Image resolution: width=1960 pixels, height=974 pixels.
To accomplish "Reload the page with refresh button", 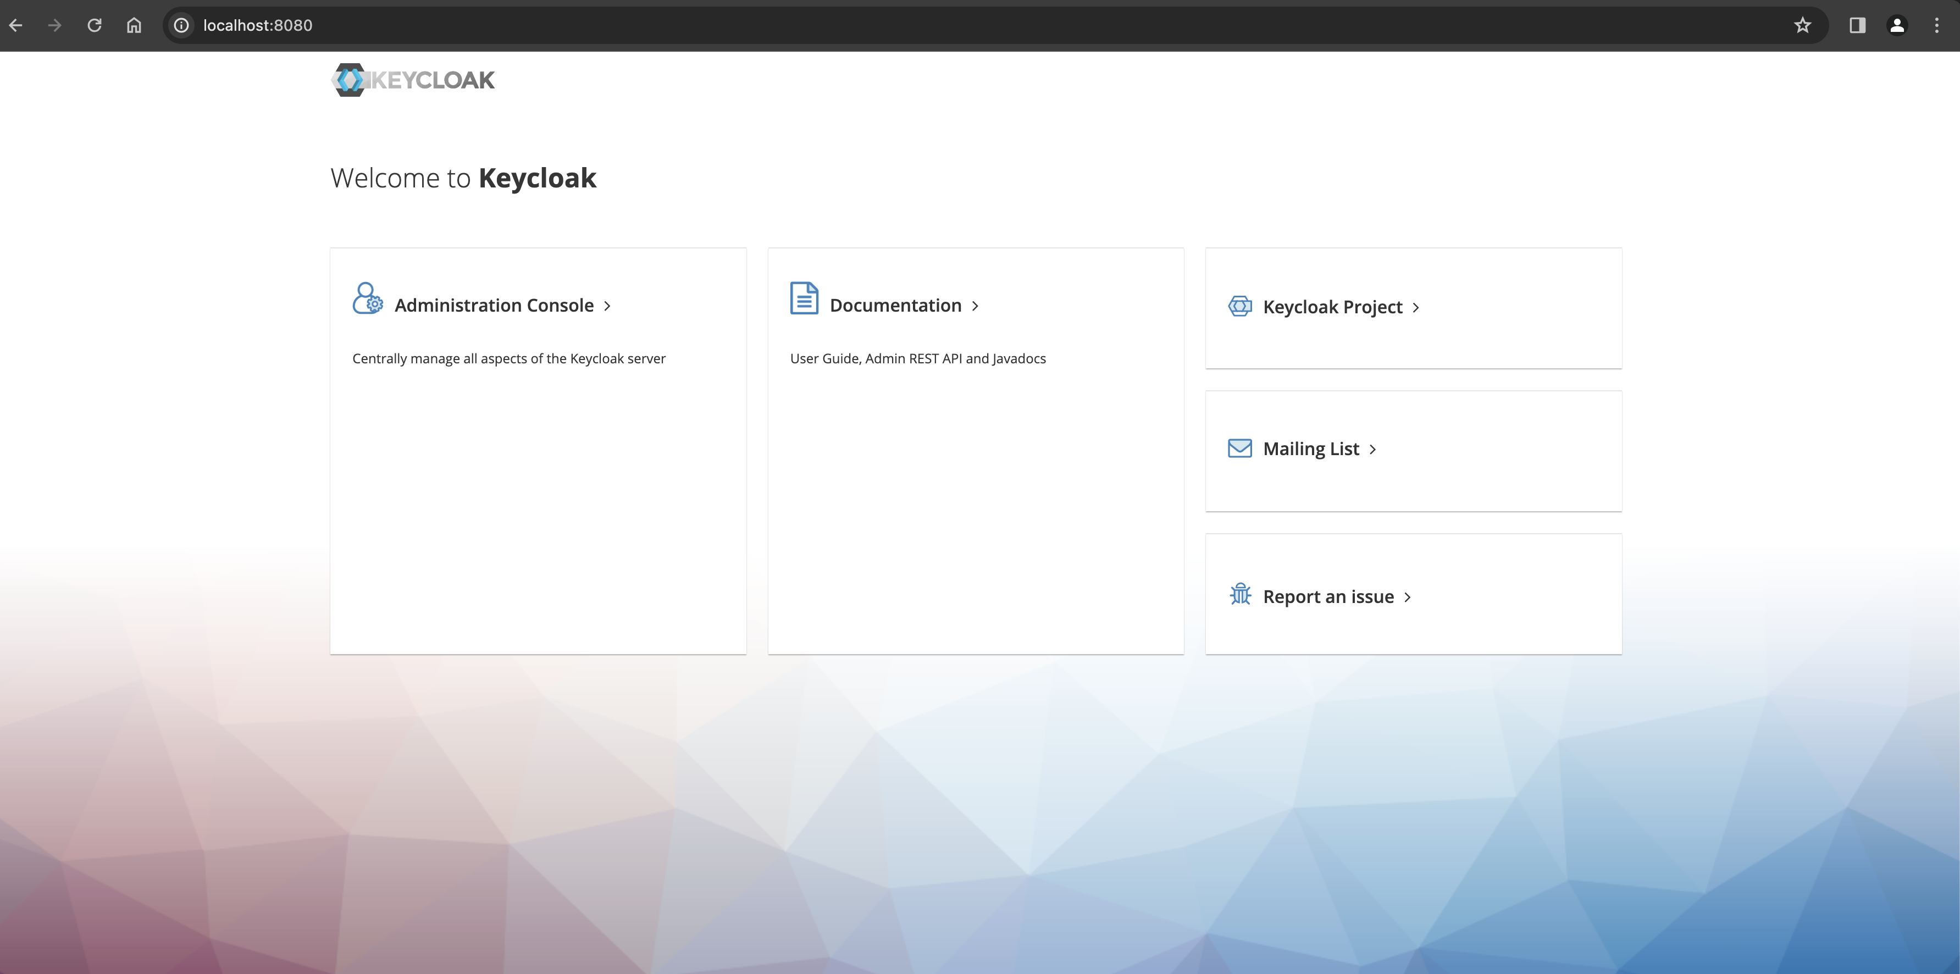I will [95, 25].
